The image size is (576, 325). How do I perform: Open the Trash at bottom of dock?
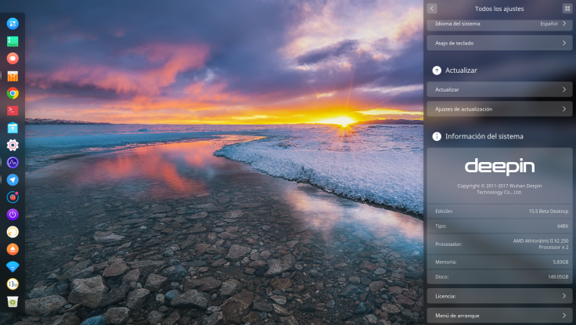(x=13, y=302)
